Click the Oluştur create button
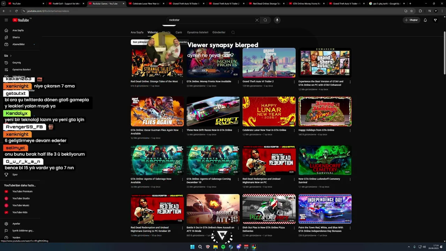The width and height of the screenshot is (446, 251). pyautogui.click(x=411, y=20)
